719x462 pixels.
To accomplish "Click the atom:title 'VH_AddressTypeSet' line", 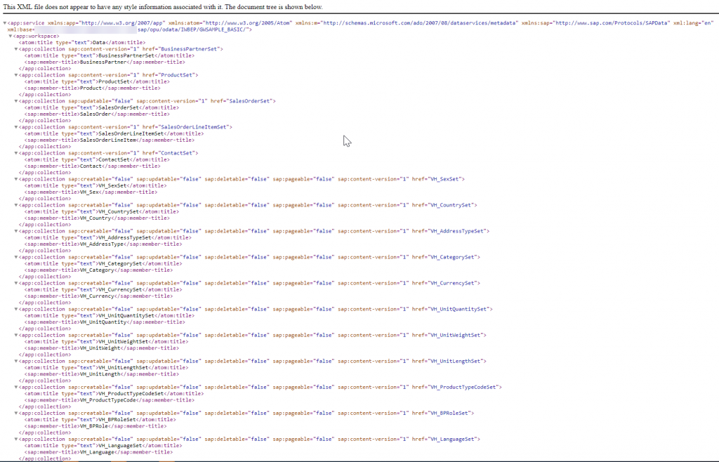I will tap(107, 238).
